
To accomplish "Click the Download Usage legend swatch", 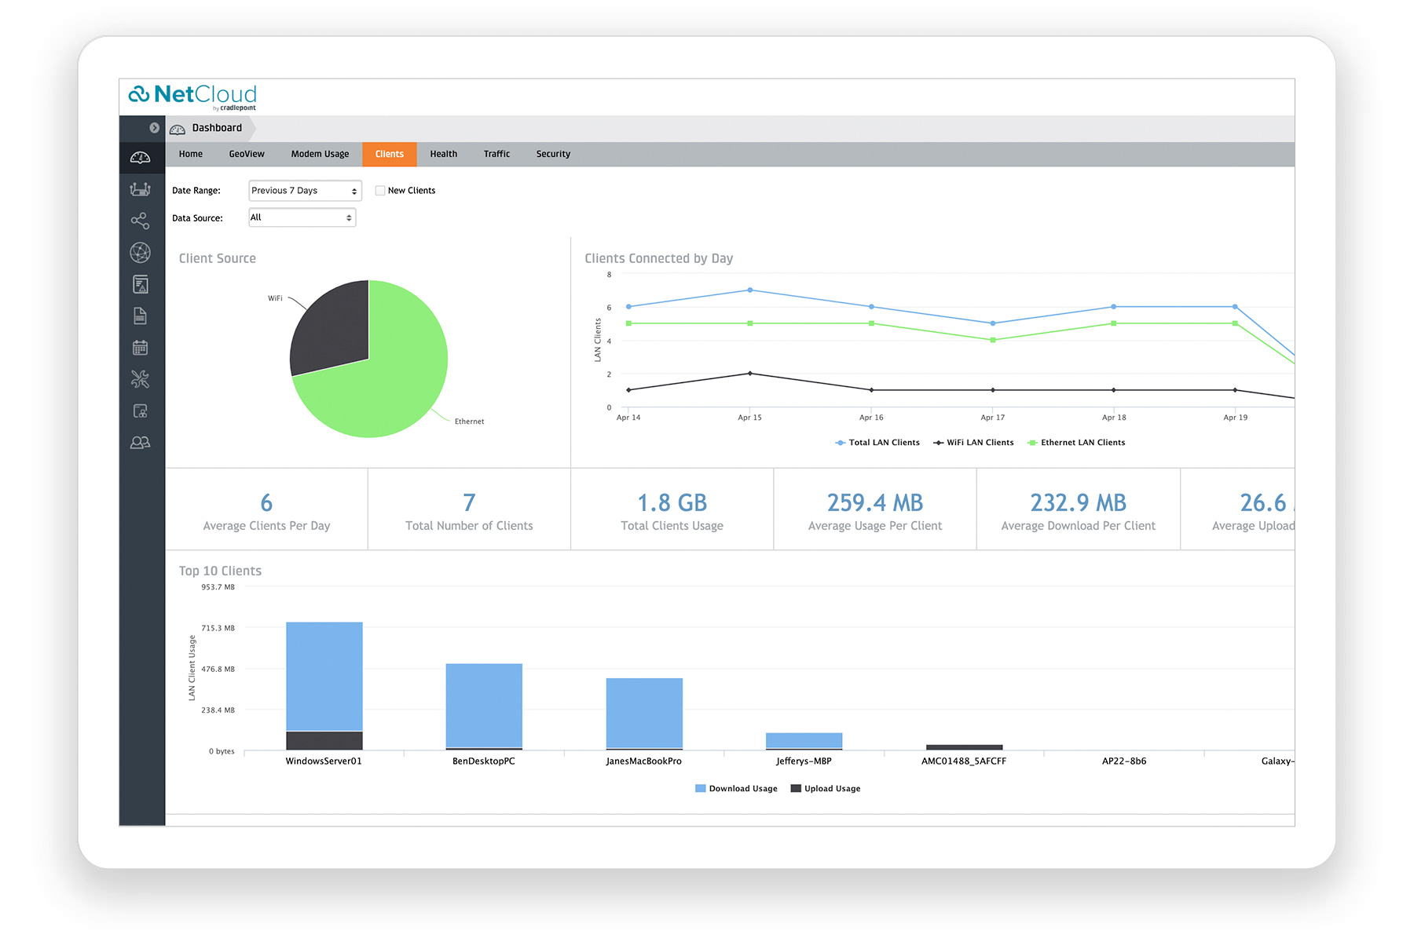I will 701,789.
